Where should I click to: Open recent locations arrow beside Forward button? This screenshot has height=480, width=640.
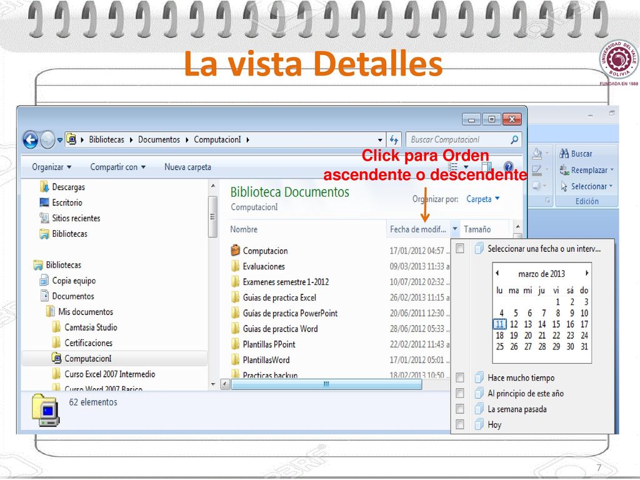pyautogui.click(x=60, y=140)
